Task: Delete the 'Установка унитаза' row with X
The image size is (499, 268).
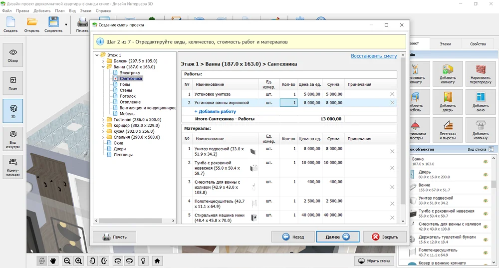Action: [x=392, y=94]
